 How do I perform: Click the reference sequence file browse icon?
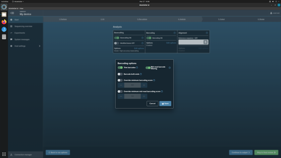[x=205, y=42]
